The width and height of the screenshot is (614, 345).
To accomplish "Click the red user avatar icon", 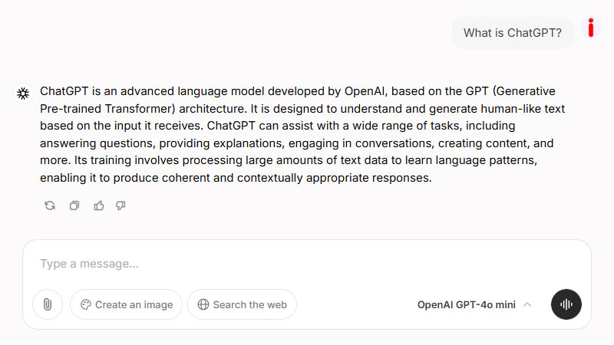I will click(591, 28).
